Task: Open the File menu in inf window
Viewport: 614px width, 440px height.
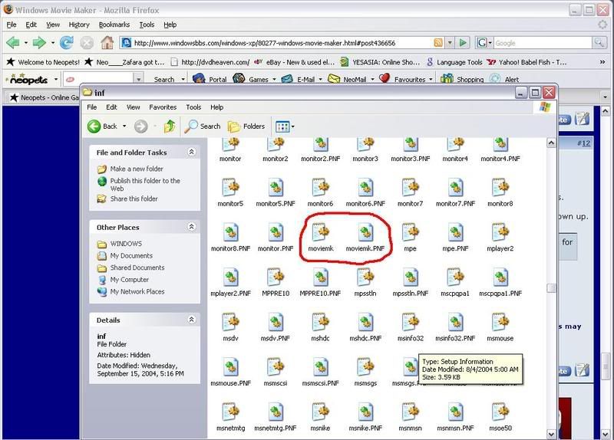Action: click(91, 107)
